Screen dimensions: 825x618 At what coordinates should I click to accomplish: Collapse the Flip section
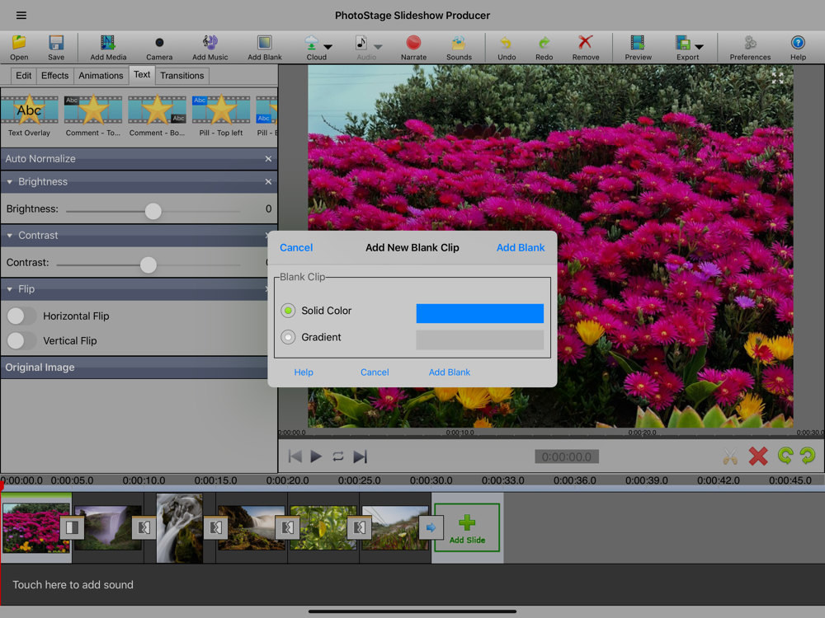point(9,289)
